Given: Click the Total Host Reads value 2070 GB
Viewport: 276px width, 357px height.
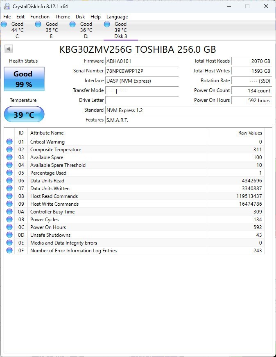Looking at the screenshot, I should [x=251, y=61].
